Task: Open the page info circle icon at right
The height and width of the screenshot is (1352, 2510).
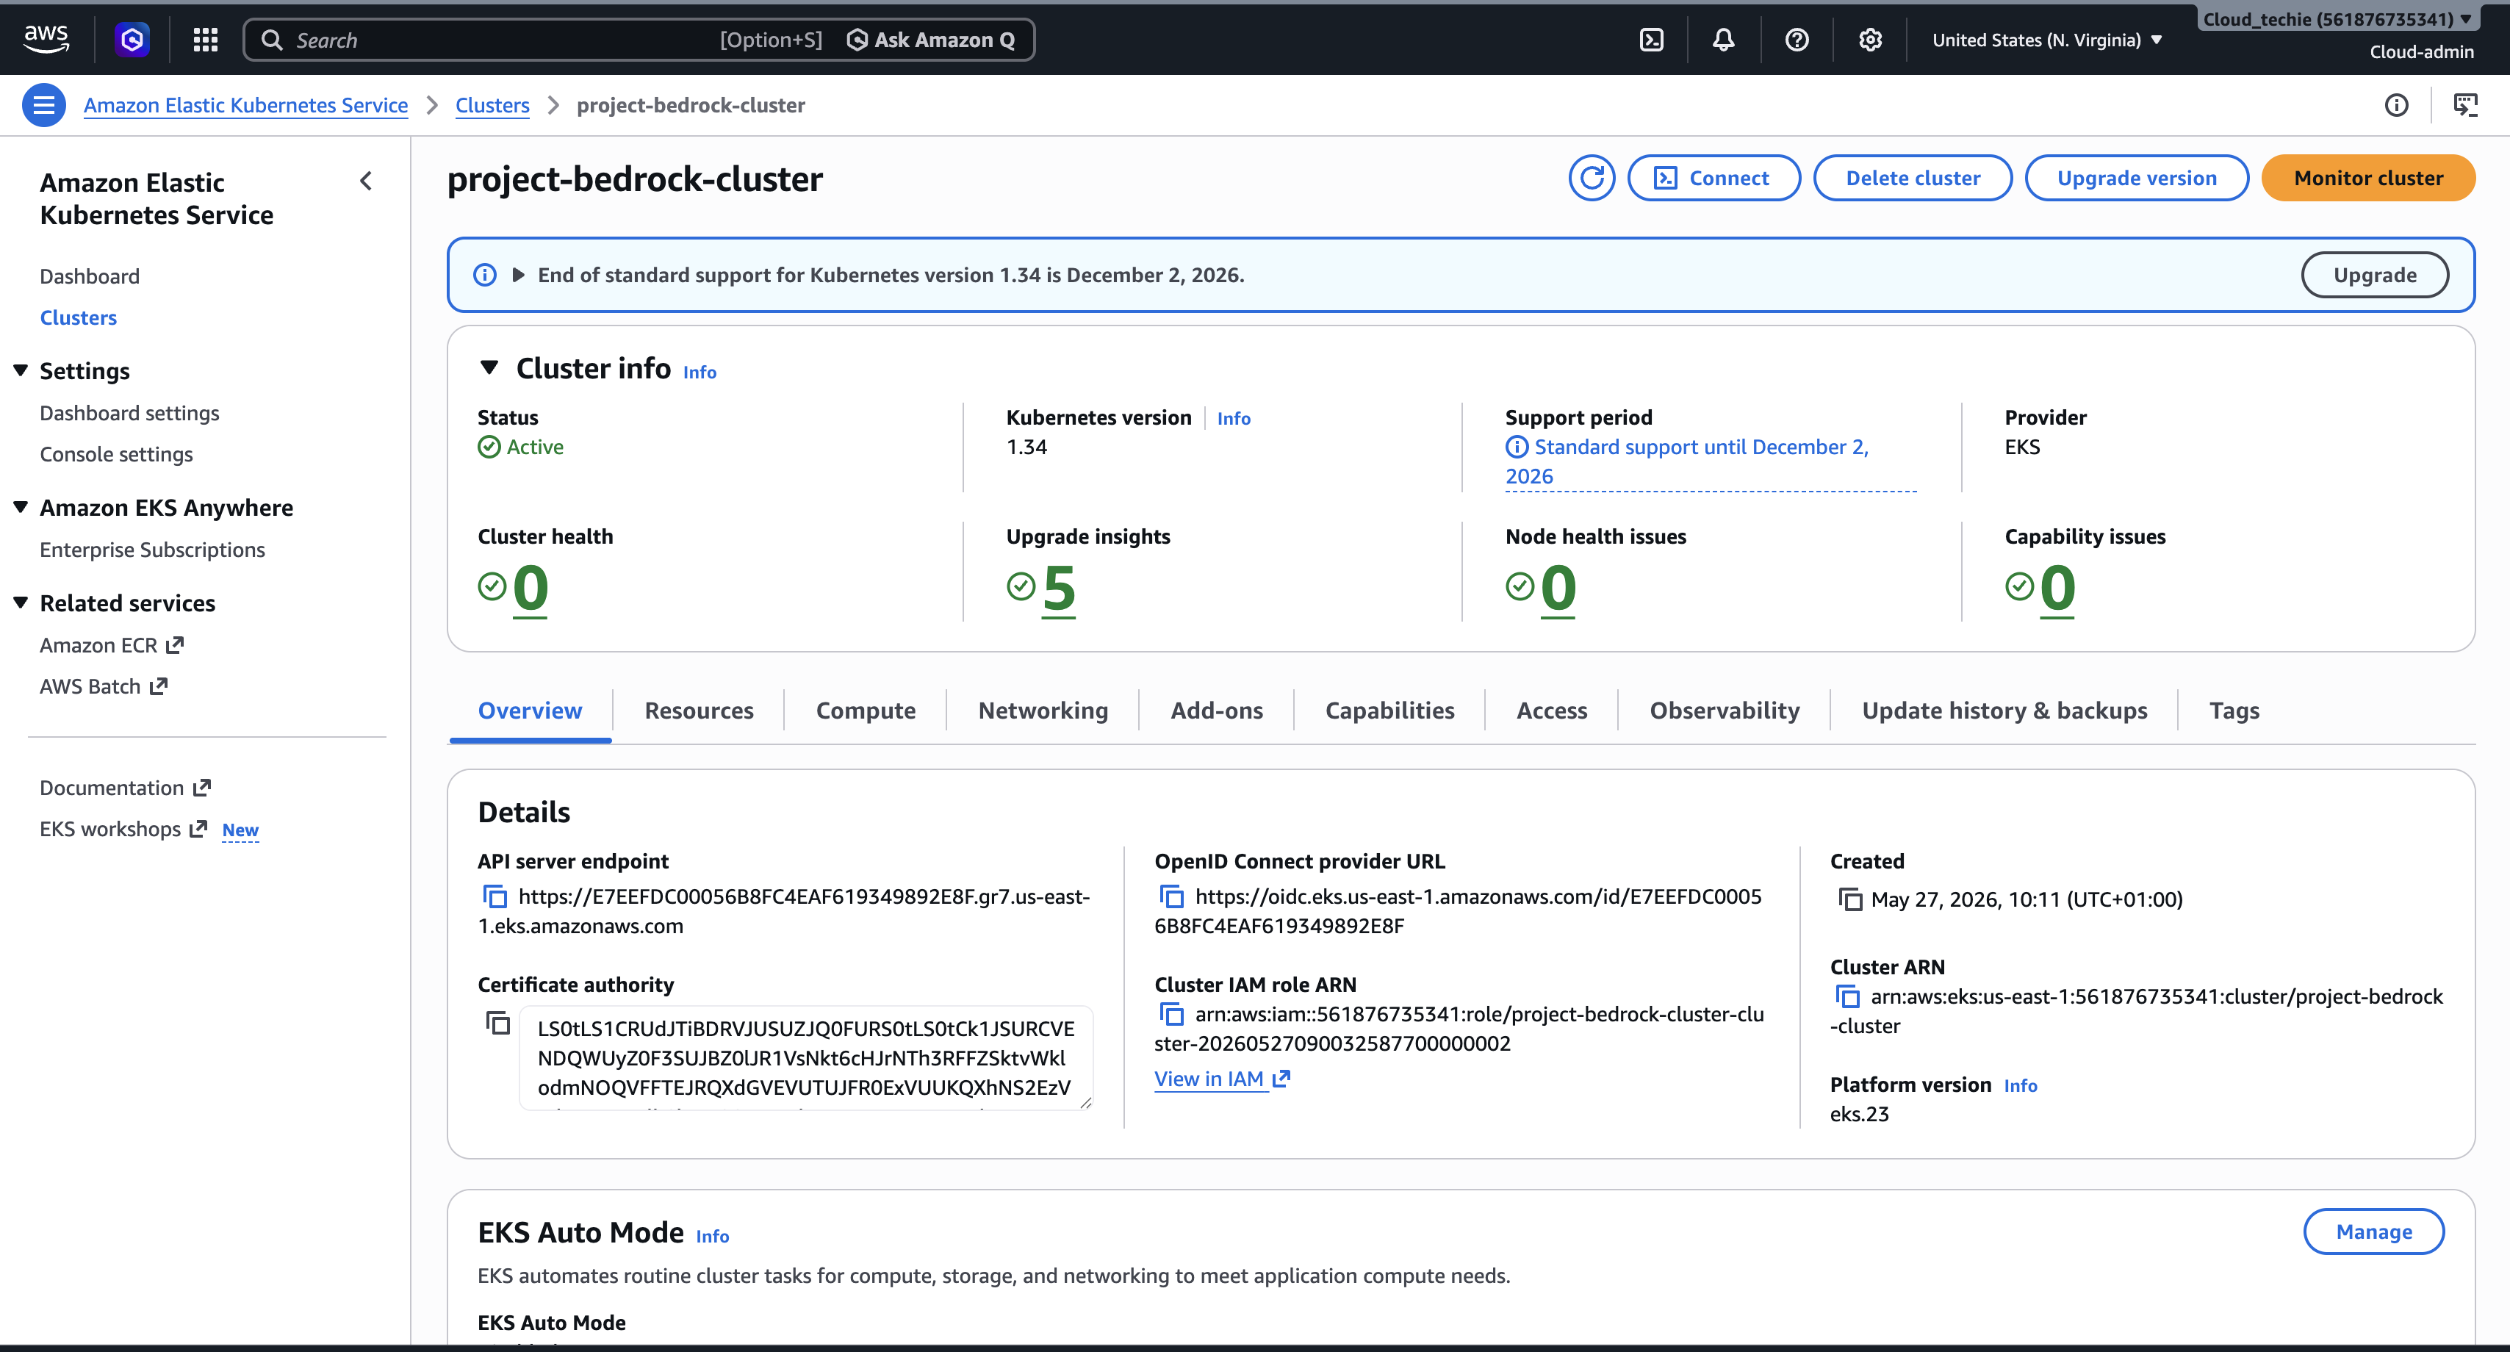Action: 2397,105
